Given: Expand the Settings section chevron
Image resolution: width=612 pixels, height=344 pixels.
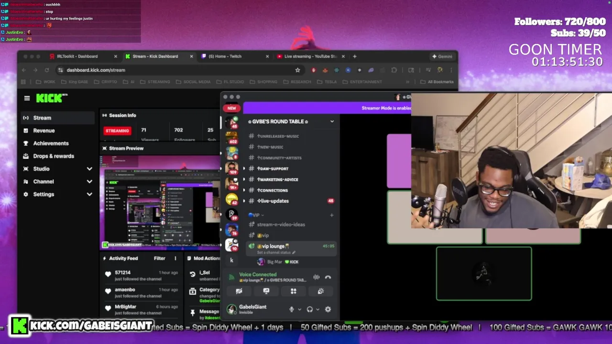Looking at the screenshot, I should point(89,194).
